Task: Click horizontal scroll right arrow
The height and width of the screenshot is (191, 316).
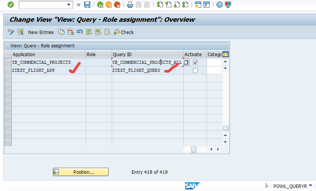Action: [x=218, y=149]
